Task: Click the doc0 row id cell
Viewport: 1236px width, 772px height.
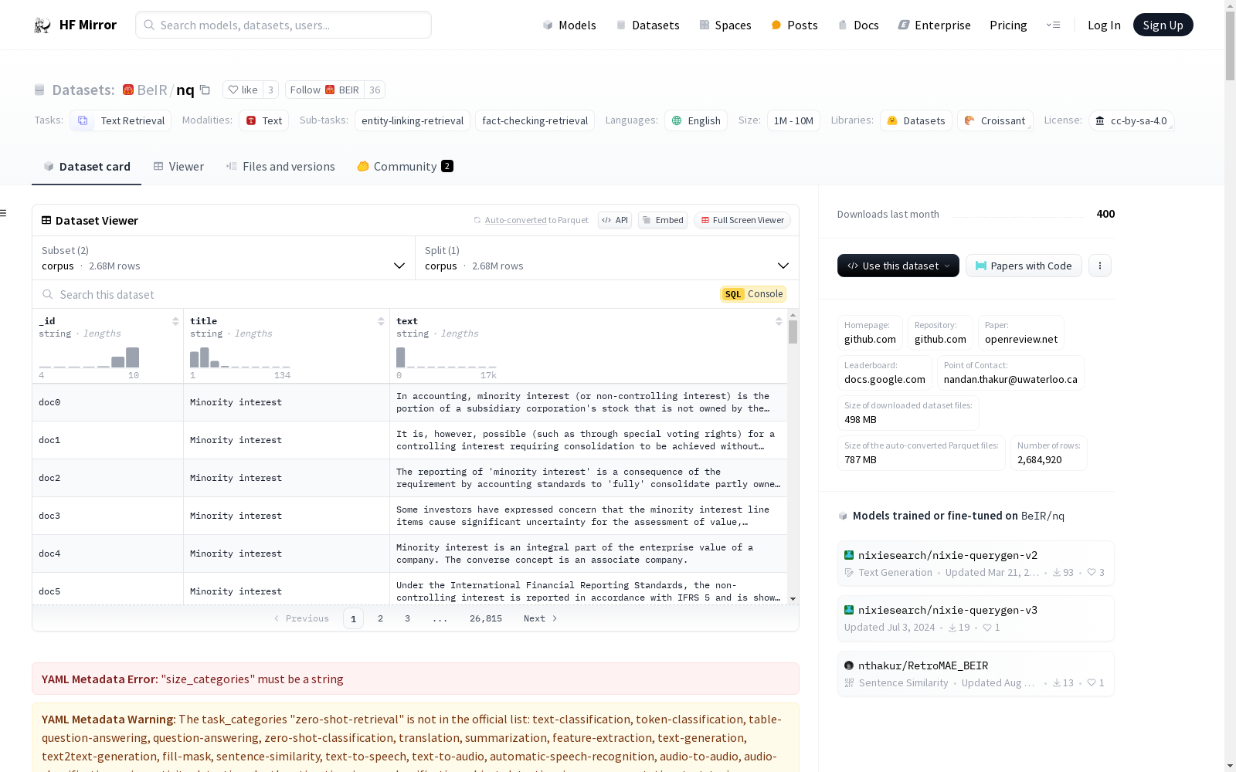Action: pos(107,402)
